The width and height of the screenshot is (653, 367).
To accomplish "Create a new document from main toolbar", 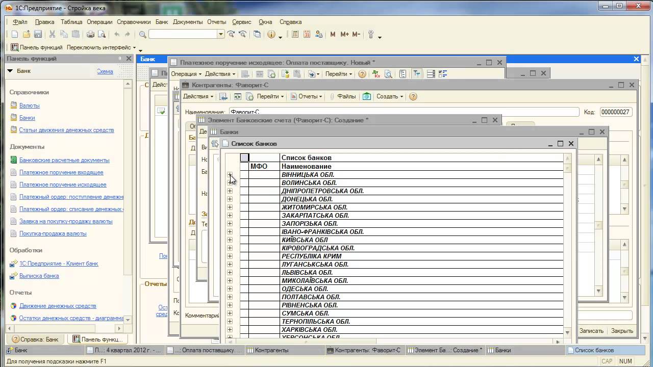I will click(x=14, y=34).
